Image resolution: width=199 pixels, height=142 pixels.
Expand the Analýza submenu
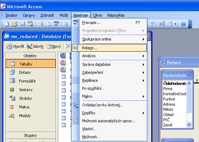tap(109, 56)
